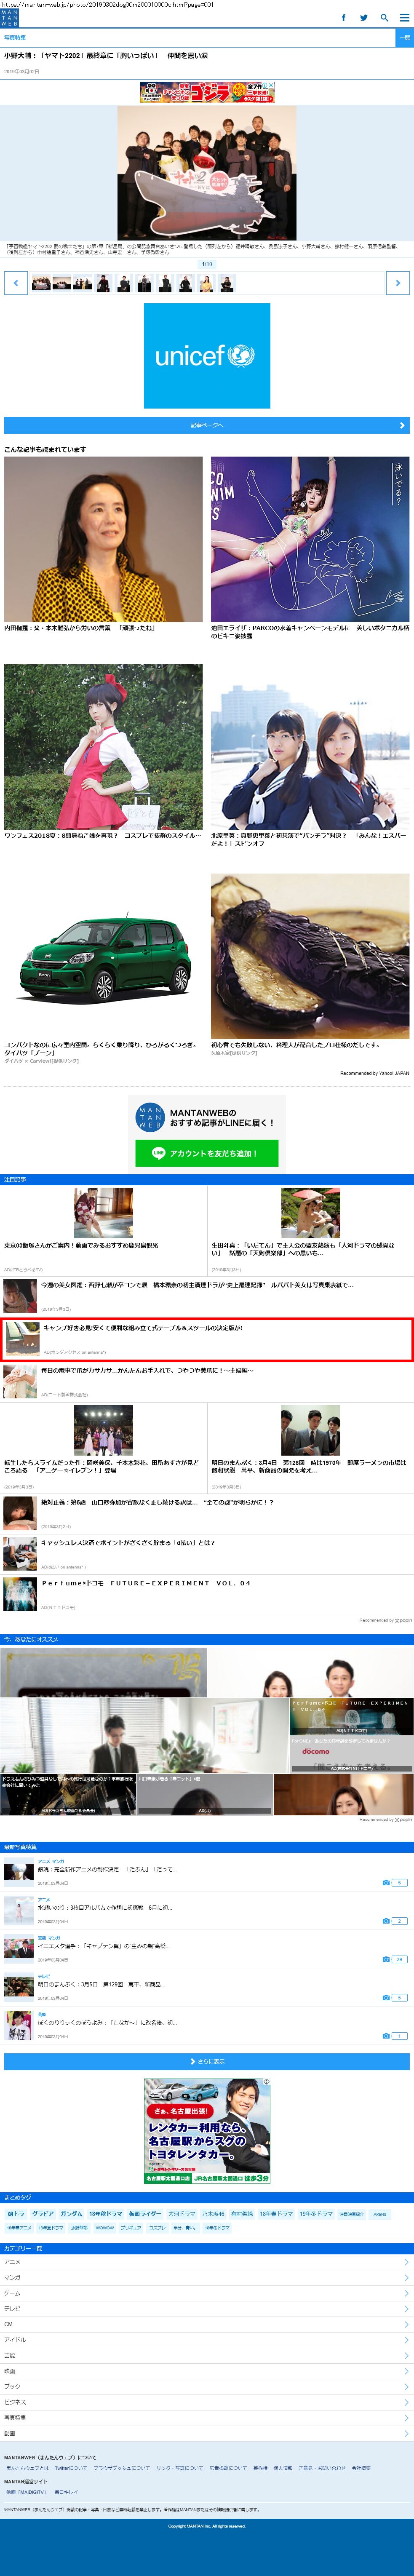Click the 記事ページへ button

coord(207,425)
